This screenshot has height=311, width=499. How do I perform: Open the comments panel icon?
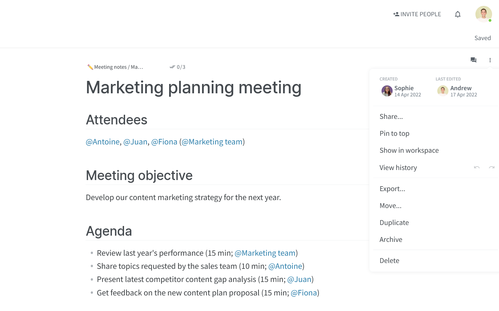point(473,60)
